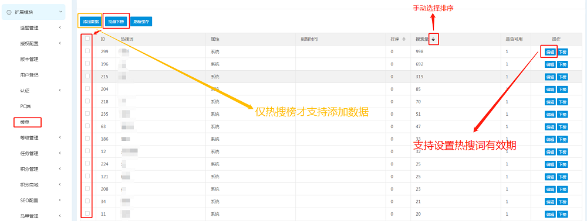
Task: Mark the checkbox in row ID 186
Action: (87, 138)
